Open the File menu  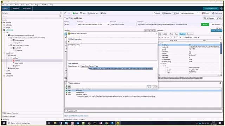(3, 5)
